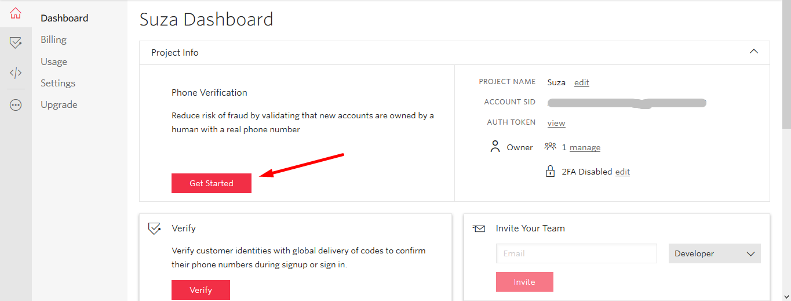Image resolution: width=791 pixels, height=301 pixels.
Task: Collapse the Project Info panel chevron
Action: coord(754,52)
